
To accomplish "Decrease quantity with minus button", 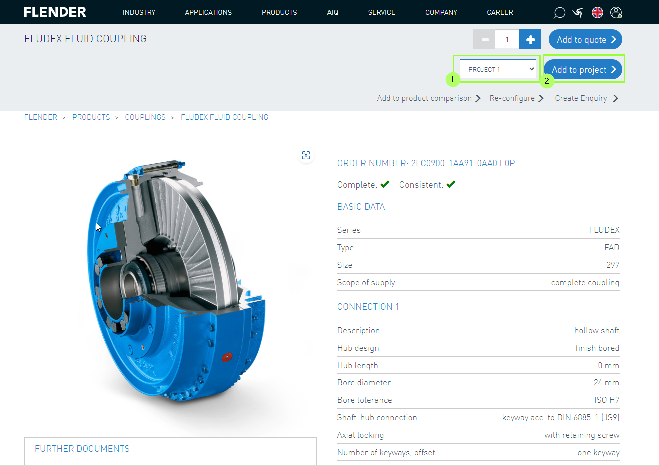I will (x=484, y=39).
